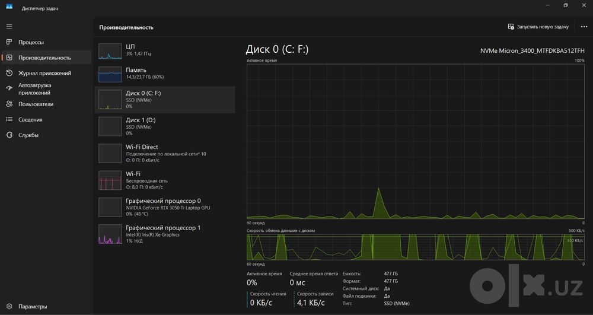Click the Диск 1 (D:) label

(x=141, y=120)
